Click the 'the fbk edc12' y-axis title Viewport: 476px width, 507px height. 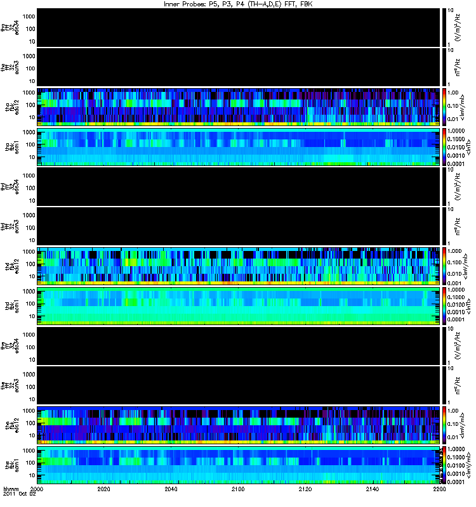pyautogui.click(x=12, y=425)
